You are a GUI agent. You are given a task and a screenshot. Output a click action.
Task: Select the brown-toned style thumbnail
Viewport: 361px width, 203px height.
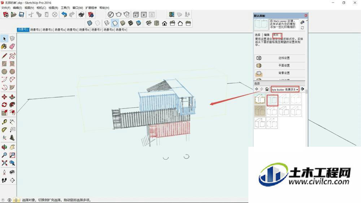260,111
